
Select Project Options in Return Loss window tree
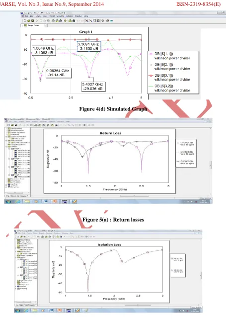point(18,130)
